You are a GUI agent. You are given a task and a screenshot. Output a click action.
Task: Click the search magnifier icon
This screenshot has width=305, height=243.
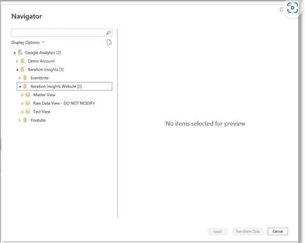108,33
